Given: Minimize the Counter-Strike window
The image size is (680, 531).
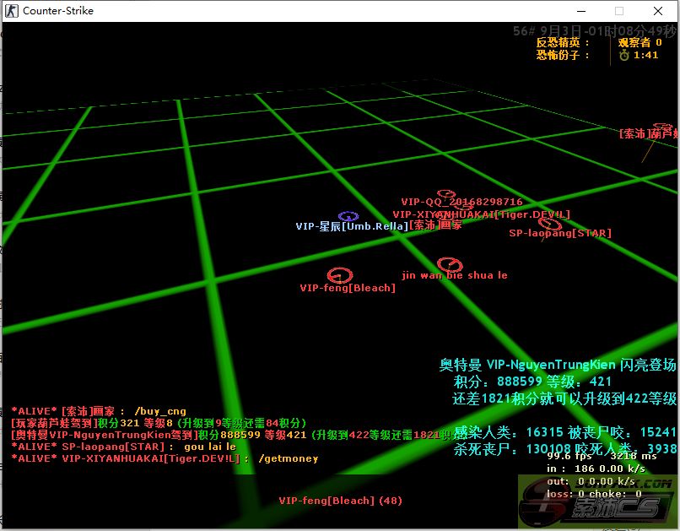Looking at the screenshot, I should [x=581, y=11].
